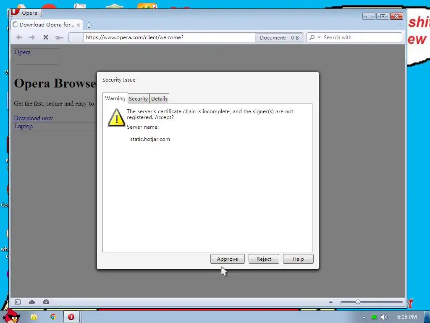This screenshot has width=430, height=323.
Task: Open the closed tabs dropdown arrow
Action: 400,25
